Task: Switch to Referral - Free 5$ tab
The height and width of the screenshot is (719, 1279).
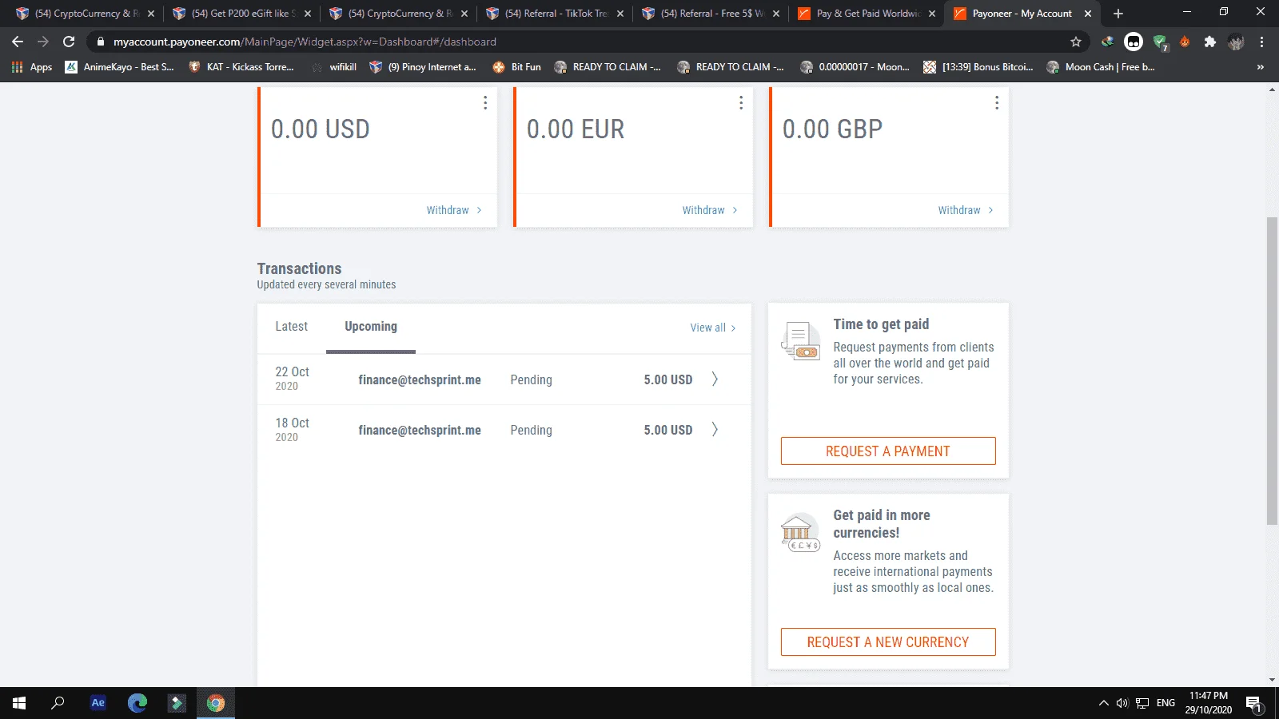Action: point(711,14)
